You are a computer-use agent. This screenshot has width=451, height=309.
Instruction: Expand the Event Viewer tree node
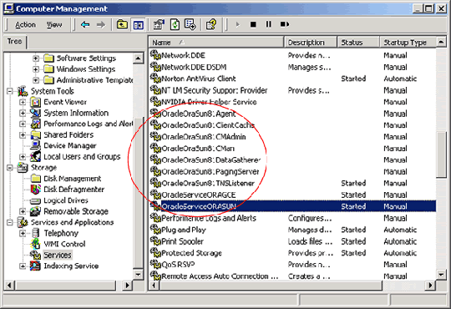click(x=23, y=102)
